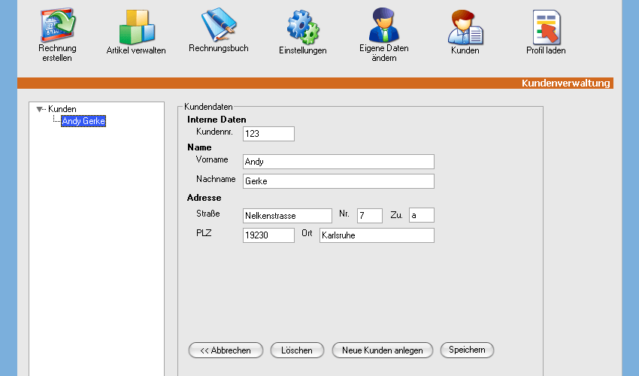Image resolution: width=639 pixels, height=376 pixels.
Task: Open the Profil laden icon
Action: pyautogui.click(x=546, y=27)
